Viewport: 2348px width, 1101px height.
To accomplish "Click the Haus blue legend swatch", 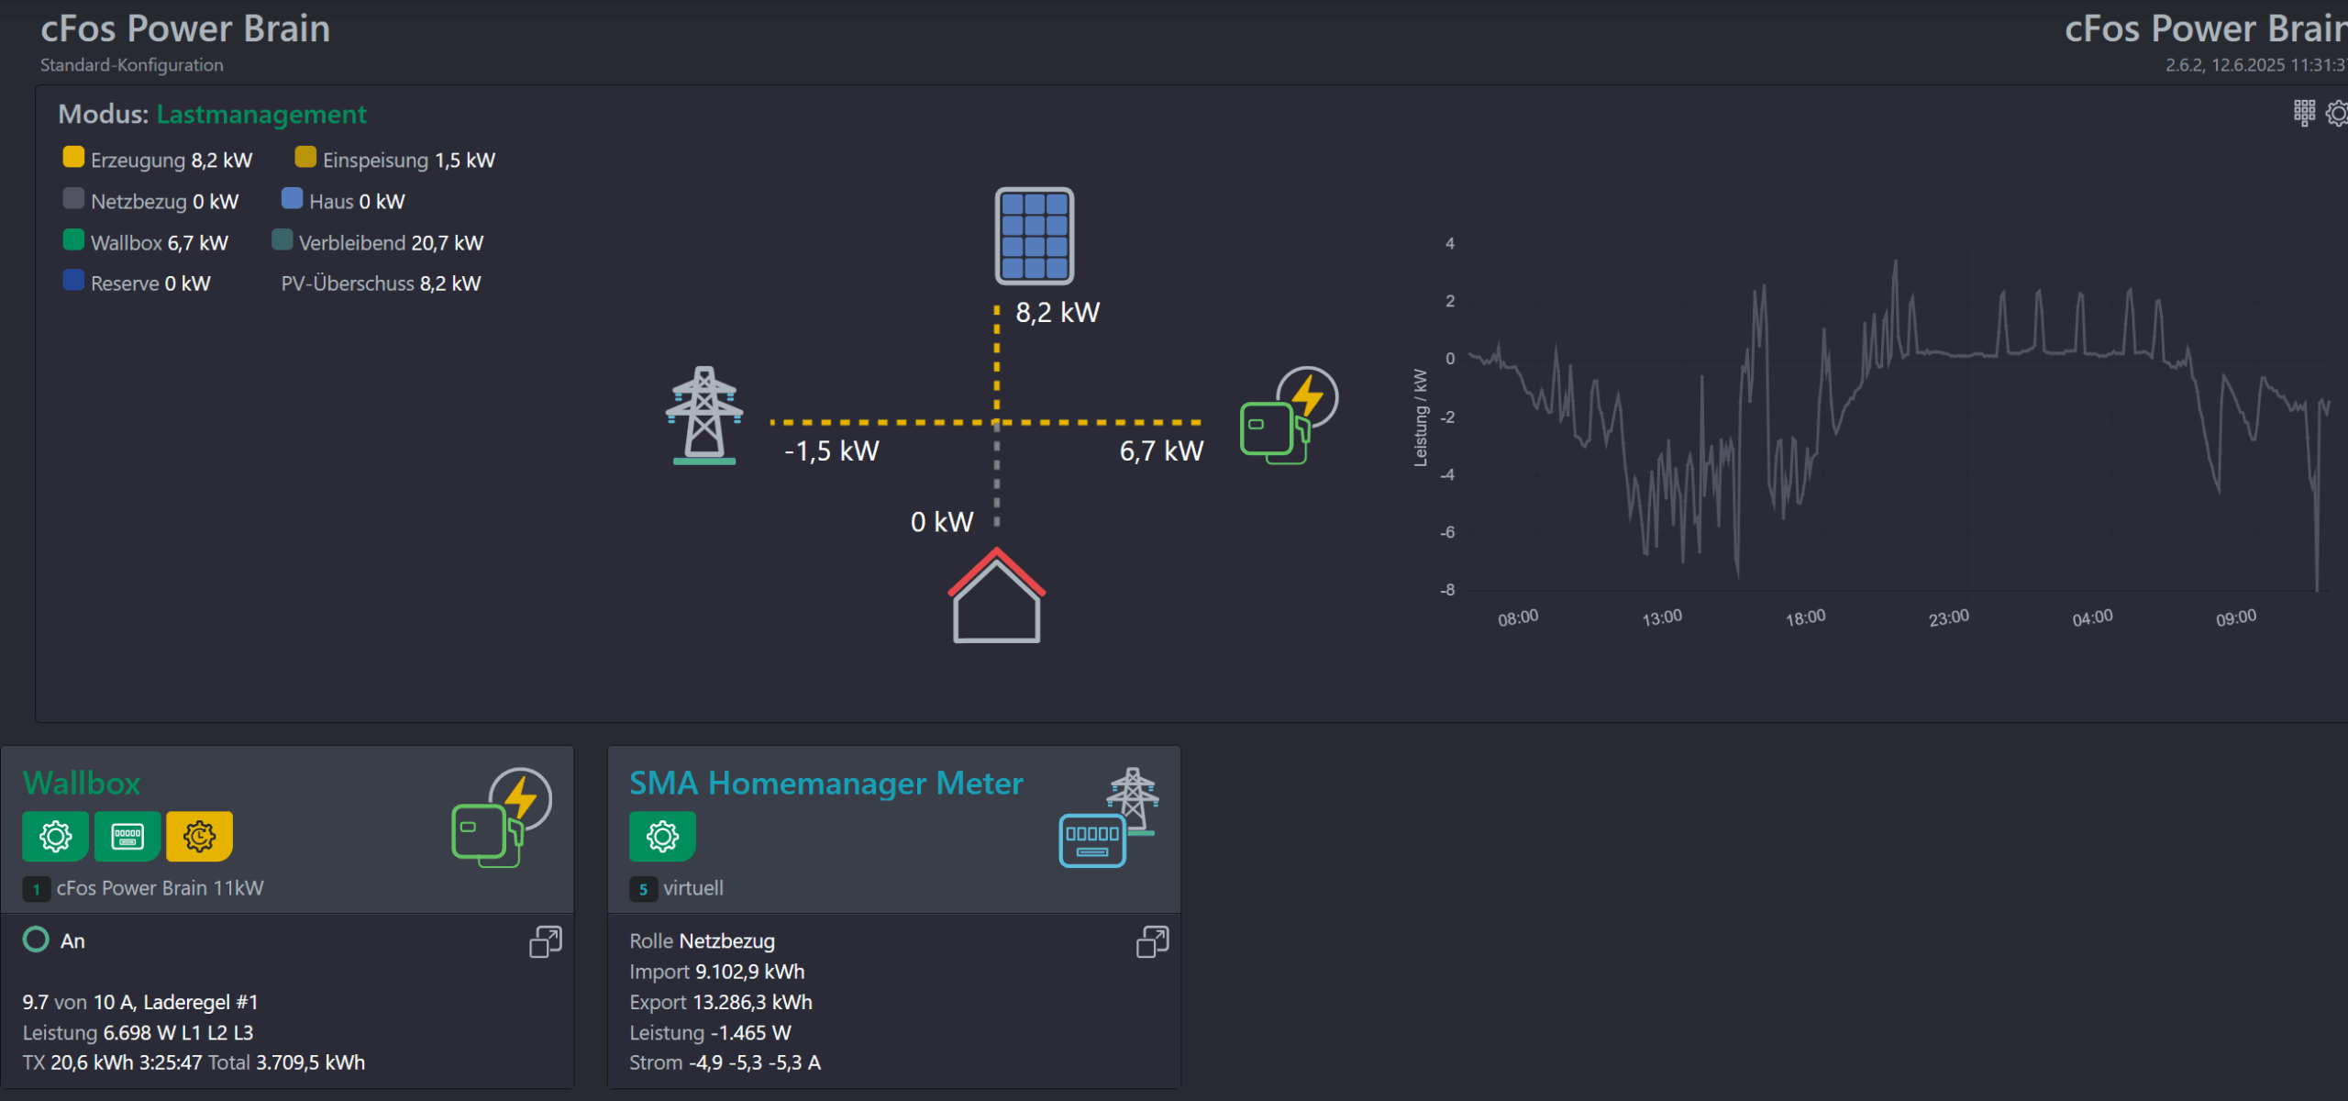I will point(292,199).
